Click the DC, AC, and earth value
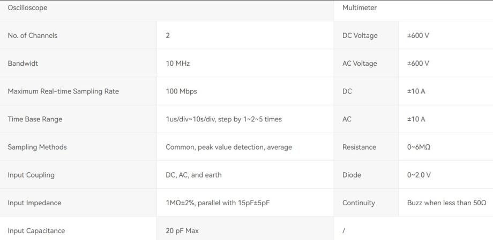Image resolution: width=493 pixels, height=240 pixels. (x=193, y=175)
